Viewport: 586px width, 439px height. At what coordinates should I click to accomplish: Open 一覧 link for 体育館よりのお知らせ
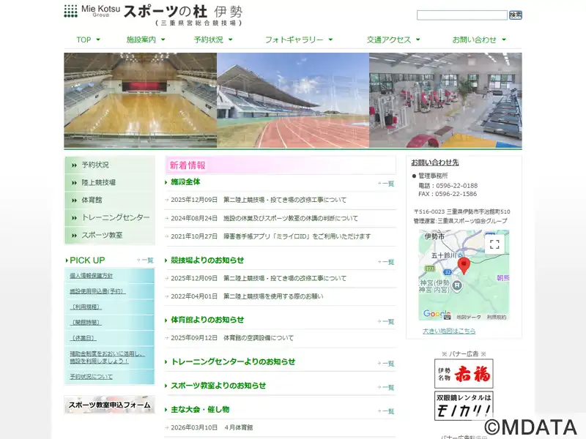coord(386,321)
